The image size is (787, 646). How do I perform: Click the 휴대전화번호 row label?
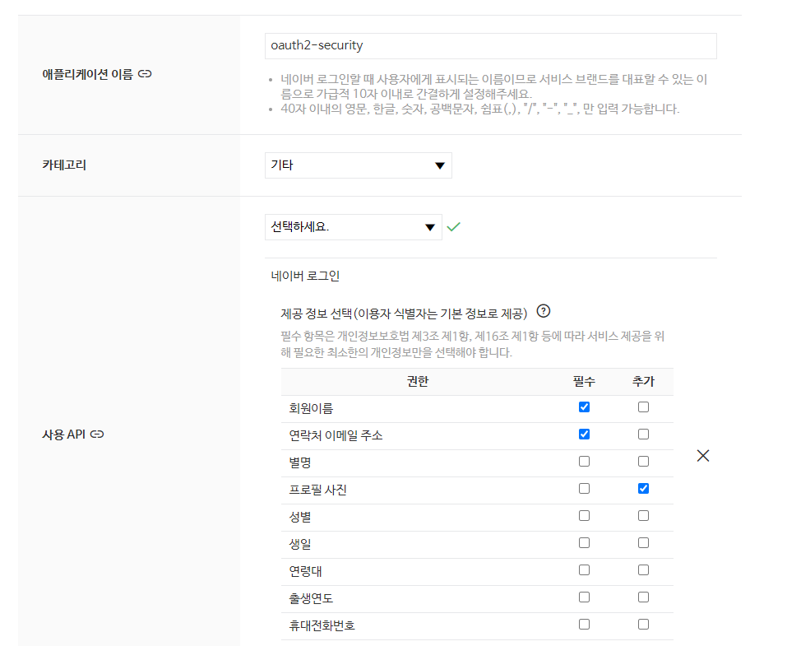coord(322,625)
